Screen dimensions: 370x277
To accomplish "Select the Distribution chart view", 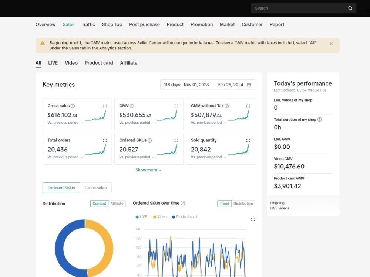I will pyautogui.click(x=243, y=204).
